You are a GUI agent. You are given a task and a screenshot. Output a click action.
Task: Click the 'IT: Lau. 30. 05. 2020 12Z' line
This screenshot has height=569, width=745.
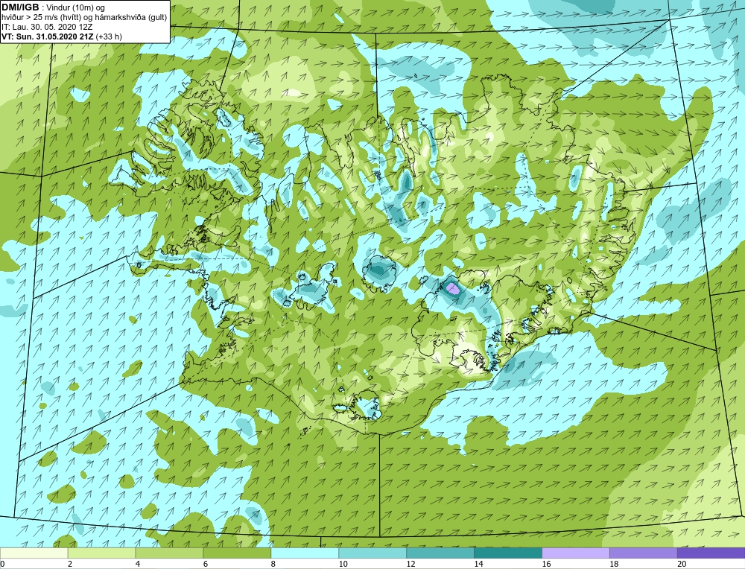(46, 27)
